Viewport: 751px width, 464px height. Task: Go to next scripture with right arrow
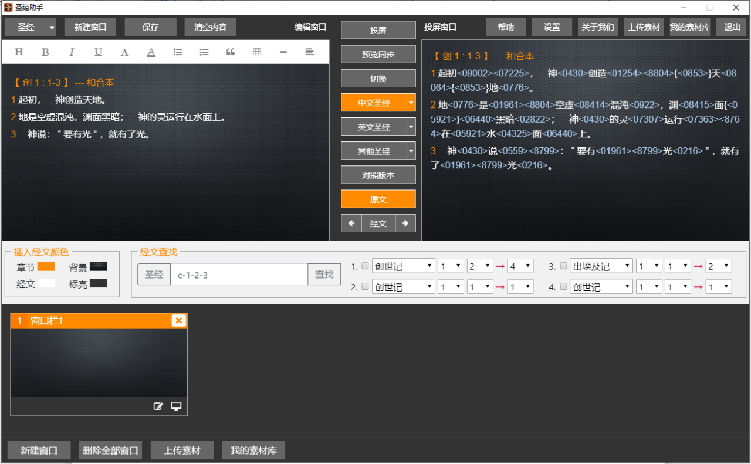point(405,223)
